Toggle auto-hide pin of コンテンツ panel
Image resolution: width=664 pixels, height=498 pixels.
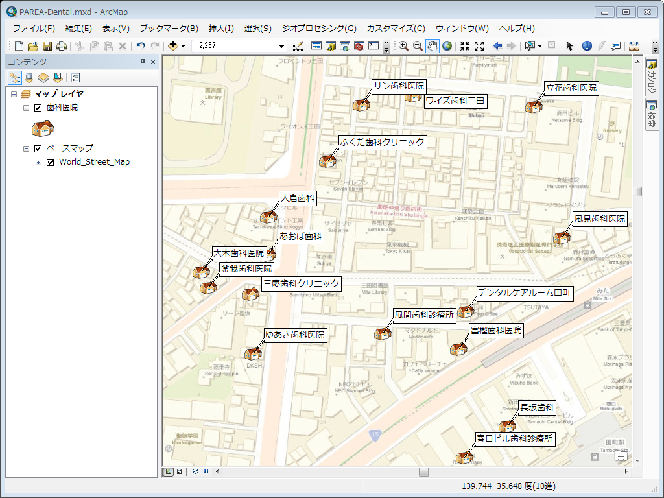(x=143, y=62)
